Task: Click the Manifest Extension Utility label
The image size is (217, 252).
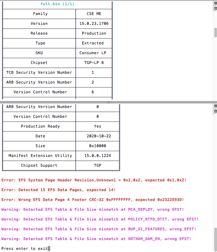Action: [x=40, y=156]
